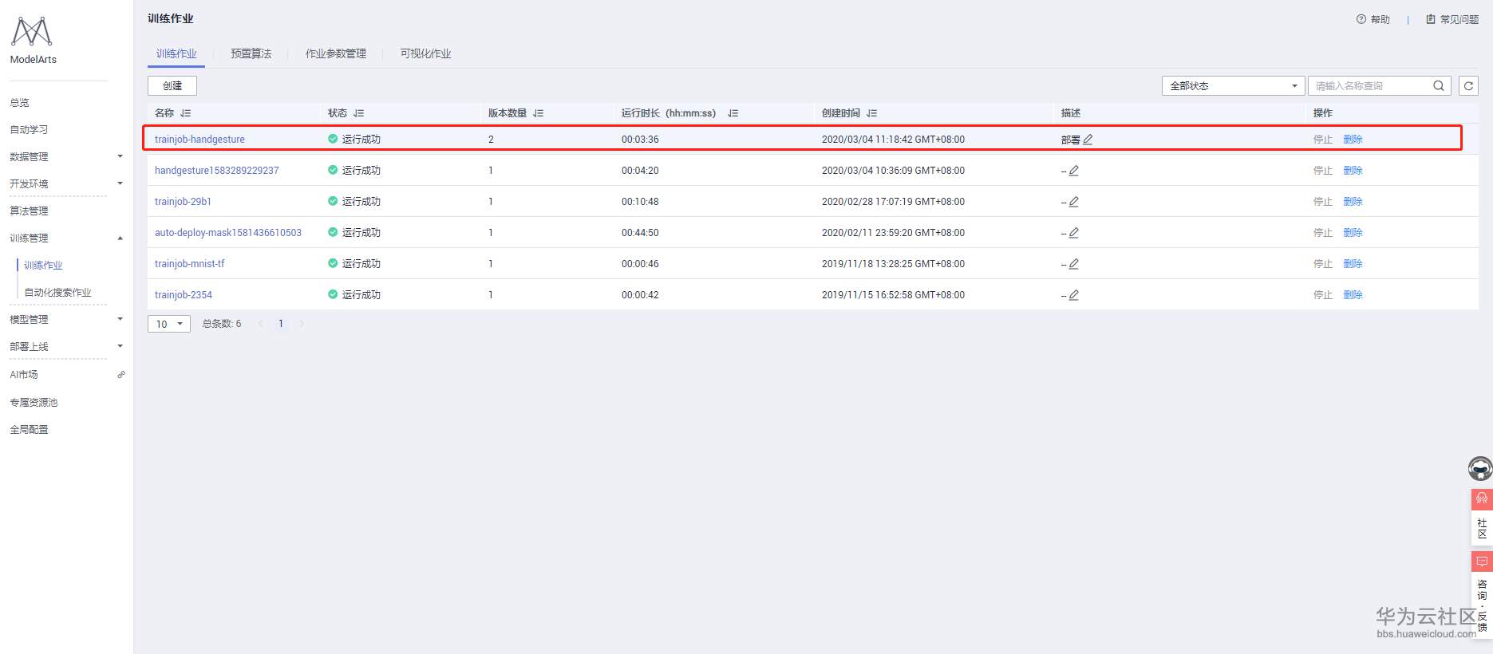Open the 全部状态 status filter dropdown
1493x654 pixels.
tap(1233, 86)
